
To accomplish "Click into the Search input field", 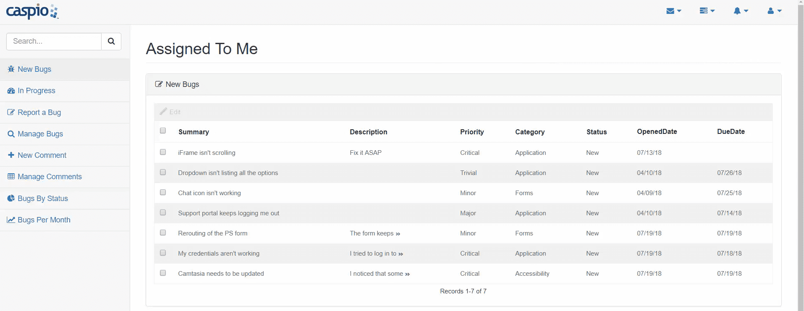I will (54, 41).
